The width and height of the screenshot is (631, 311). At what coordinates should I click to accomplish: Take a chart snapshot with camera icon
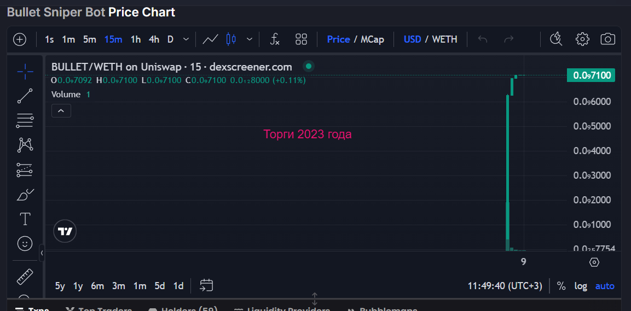coord(607,39)
